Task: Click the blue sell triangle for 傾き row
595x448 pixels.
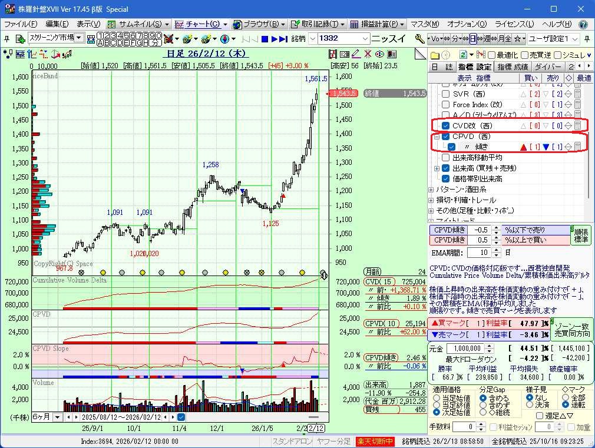Action: pos(546,147)
